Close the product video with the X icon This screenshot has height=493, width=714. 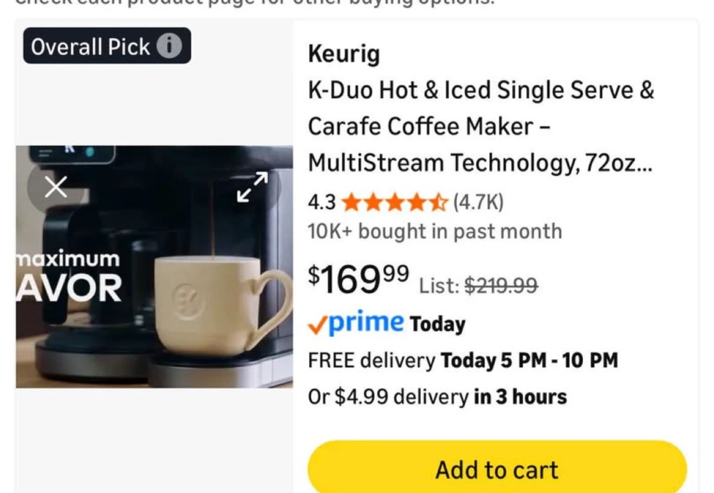56,187
